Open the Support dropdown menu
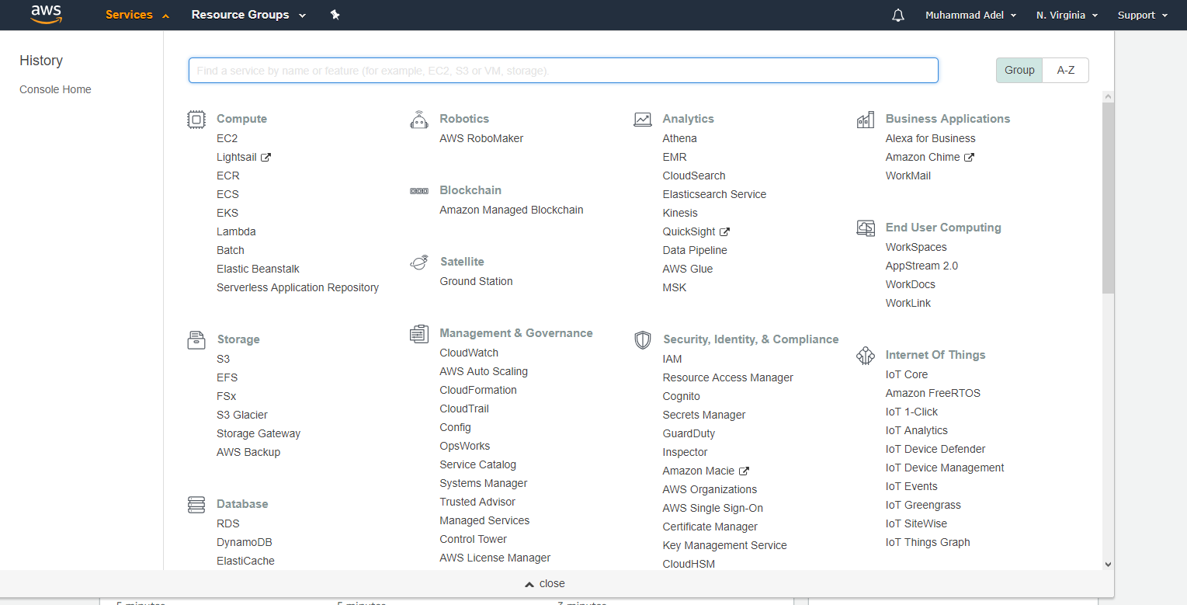The width and height of the screenshot is (1187, 605). pyautogui.click(x=1143, y=16)
